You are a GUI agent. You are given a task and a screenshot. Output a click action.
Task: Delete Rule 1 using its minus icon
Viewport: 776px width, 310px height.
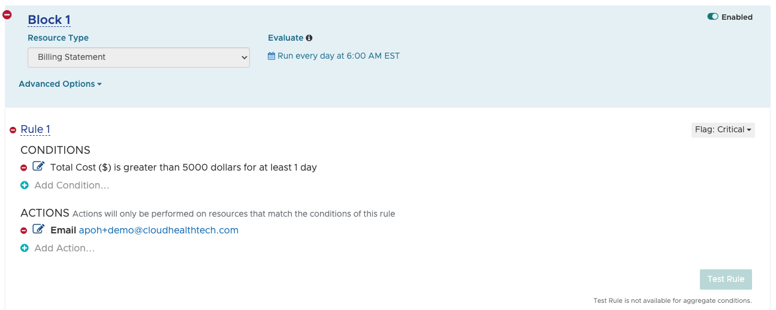click(x=13, y=130)
